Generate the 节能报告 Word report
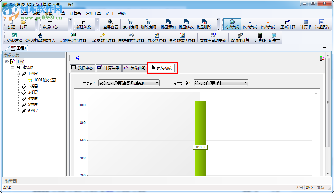Screen dimensions: 334x193 point(322,24)
